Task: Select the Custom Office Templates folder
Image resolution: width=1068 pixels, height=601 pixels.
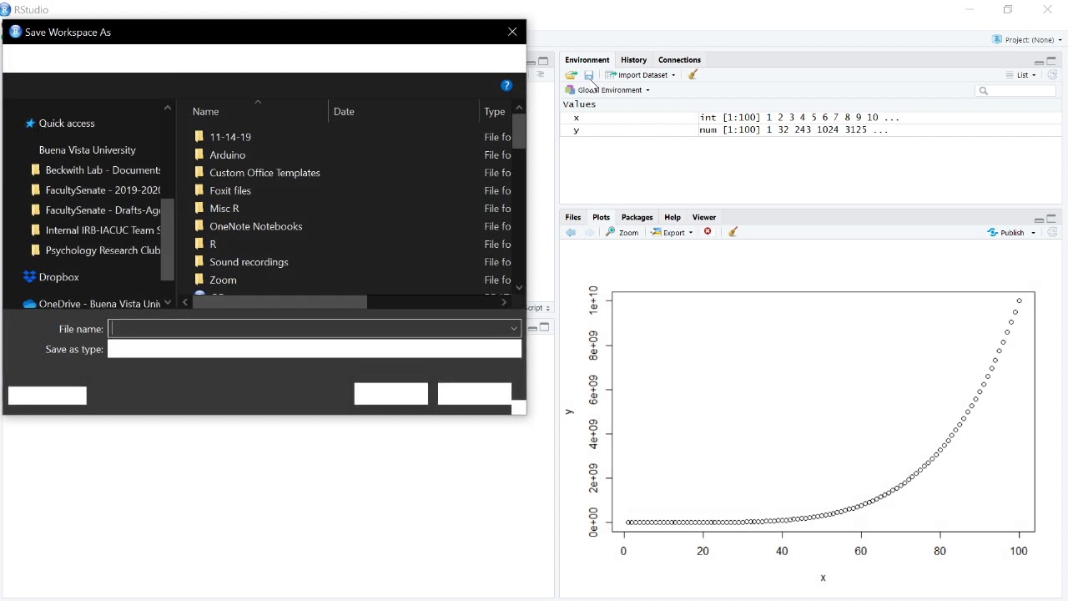Action: click(x=264, y=173)
